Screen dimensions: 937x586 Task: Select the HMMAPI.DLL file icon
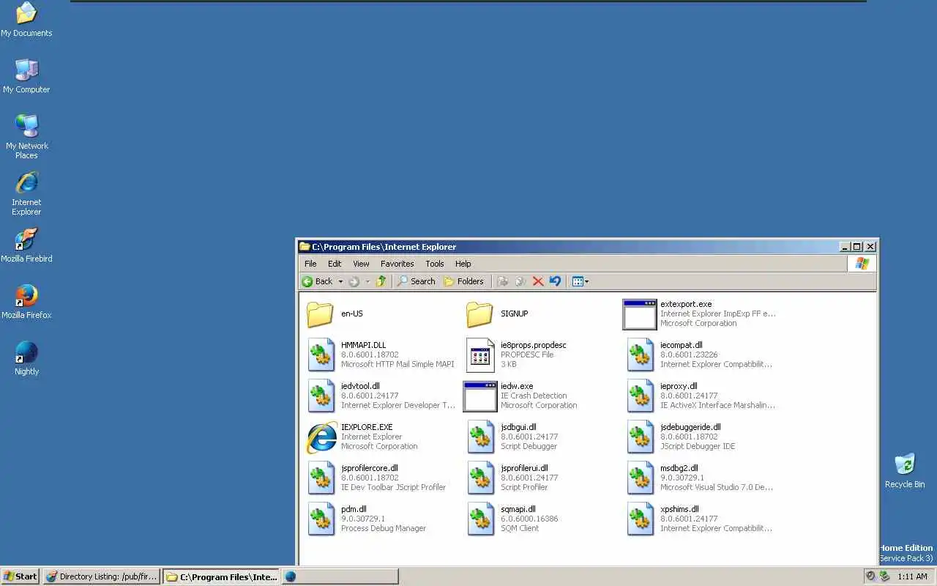pos(321,355)
